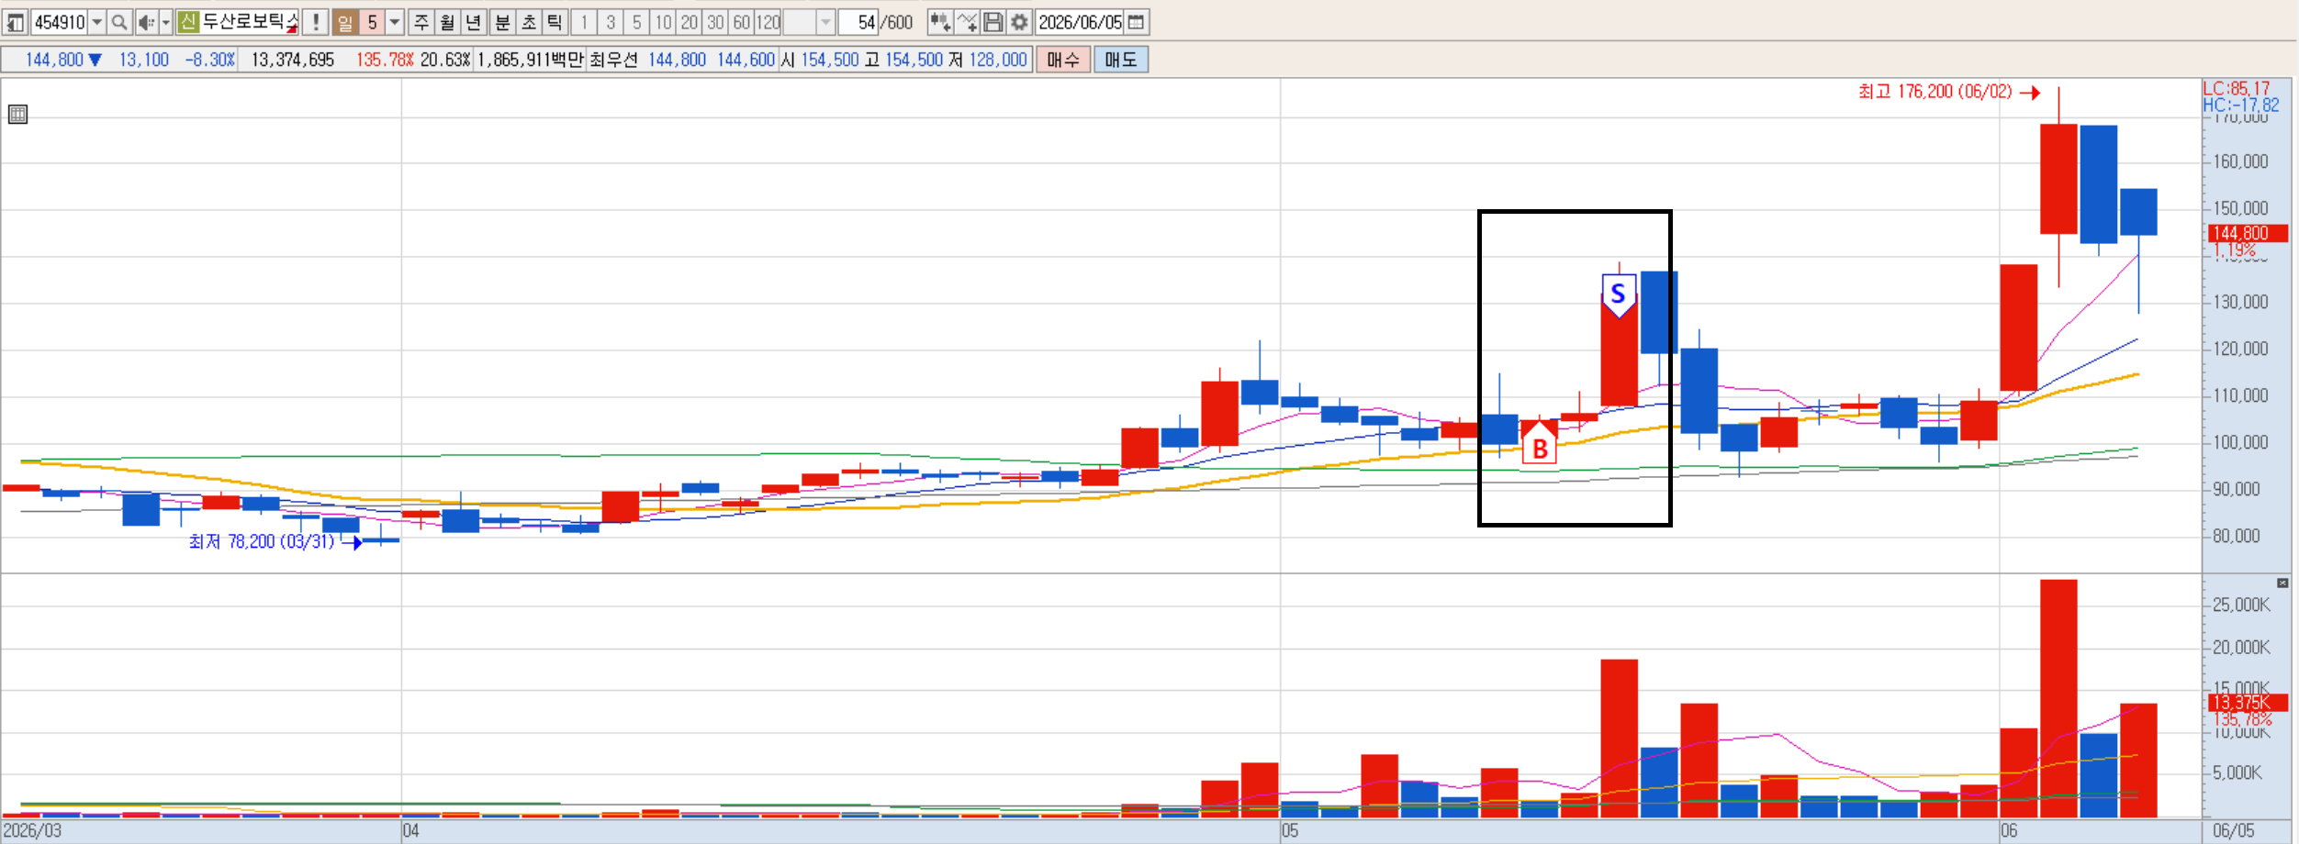Click the pink period value 5
Screen dimensions: 2299x844
click(x=372, y=22)
